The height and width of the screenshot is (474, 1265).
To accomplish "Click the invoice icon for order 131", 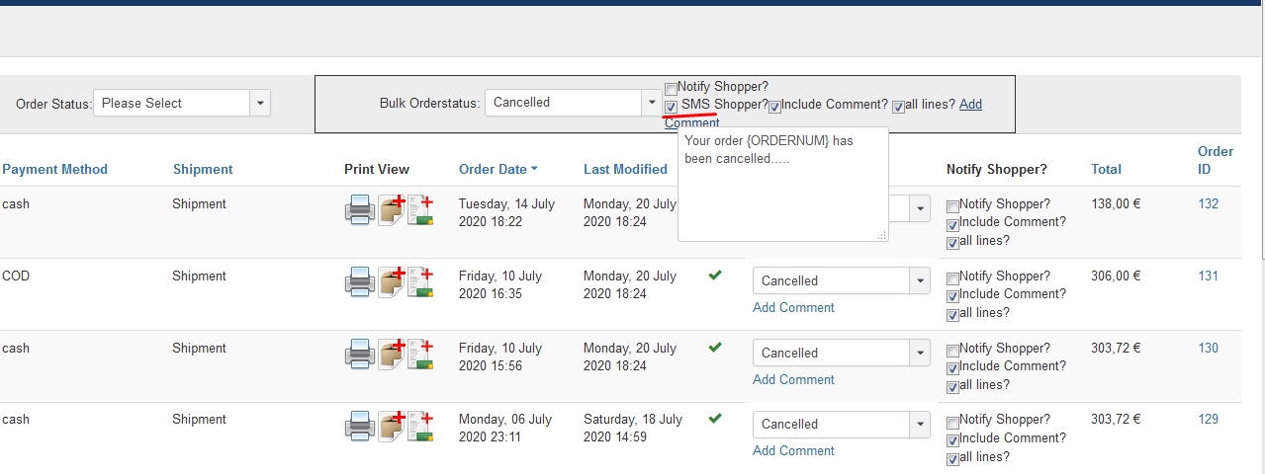I will (x=421, y=282).
